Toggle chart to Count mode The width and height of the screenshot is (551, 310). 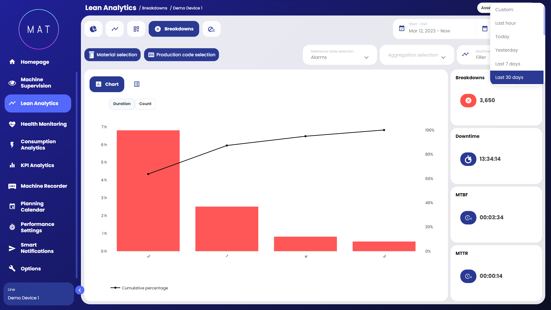coord(145,104)
